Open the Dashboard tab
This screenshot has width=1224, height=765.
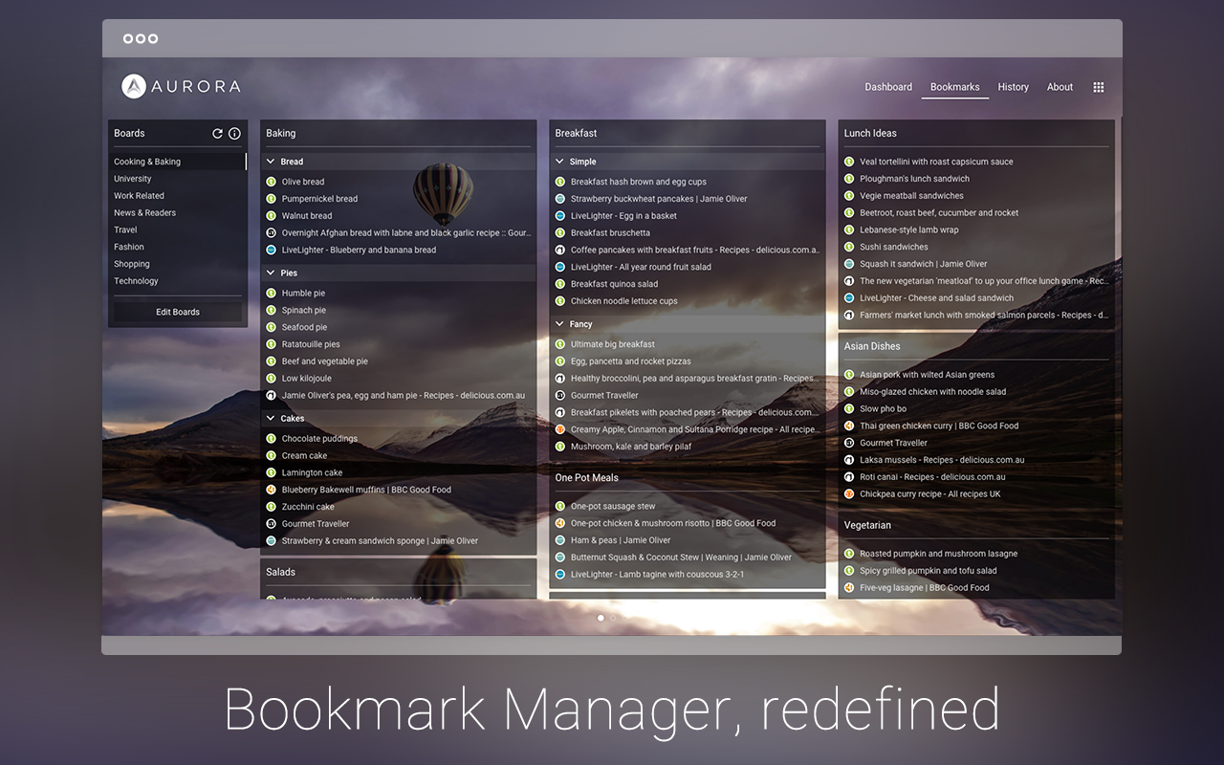click(x=888, y=87)
